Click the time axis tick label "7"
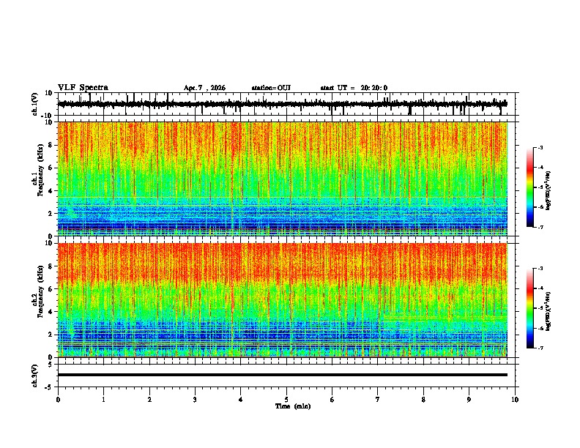This screenshot has width=580, height=448. pyautogui.click(x=378, y=400)
